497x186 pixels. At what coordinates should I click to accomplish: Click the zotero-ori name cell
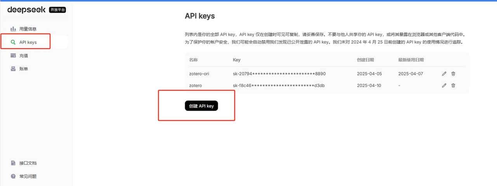[x=199, y=73]
